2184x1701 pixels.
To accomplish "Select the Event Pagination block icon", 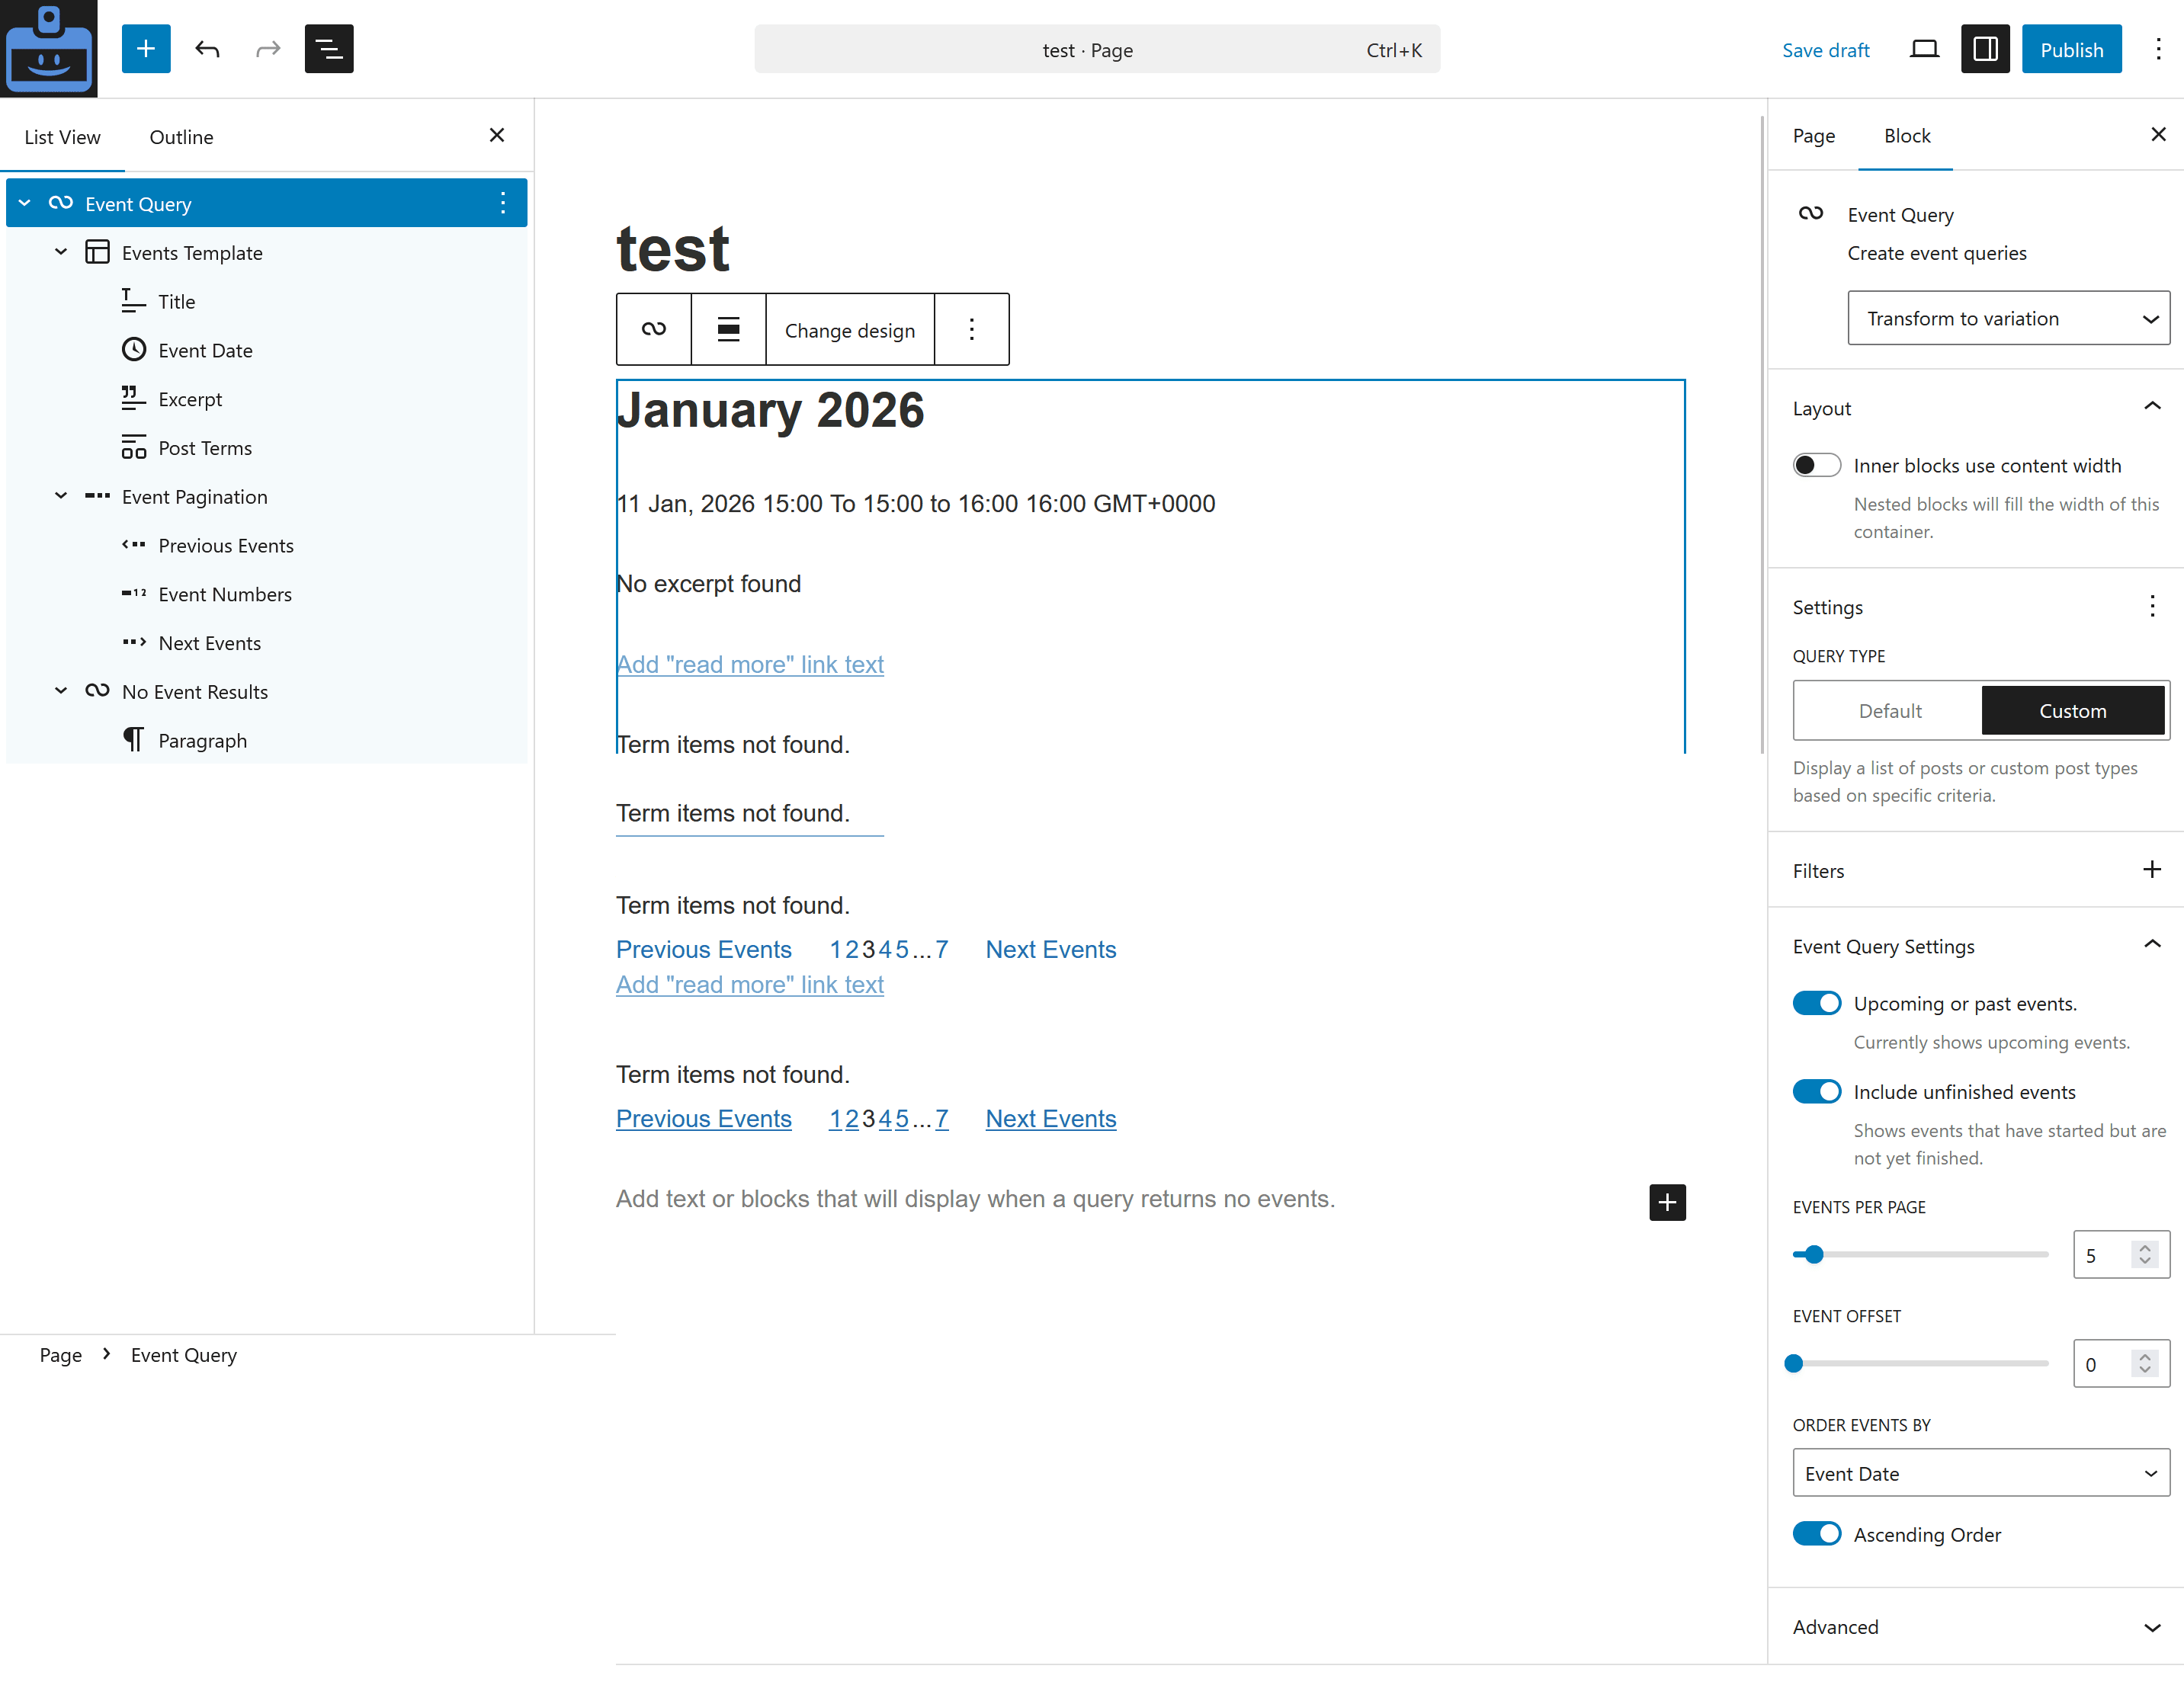I will (x=97, y=496).
